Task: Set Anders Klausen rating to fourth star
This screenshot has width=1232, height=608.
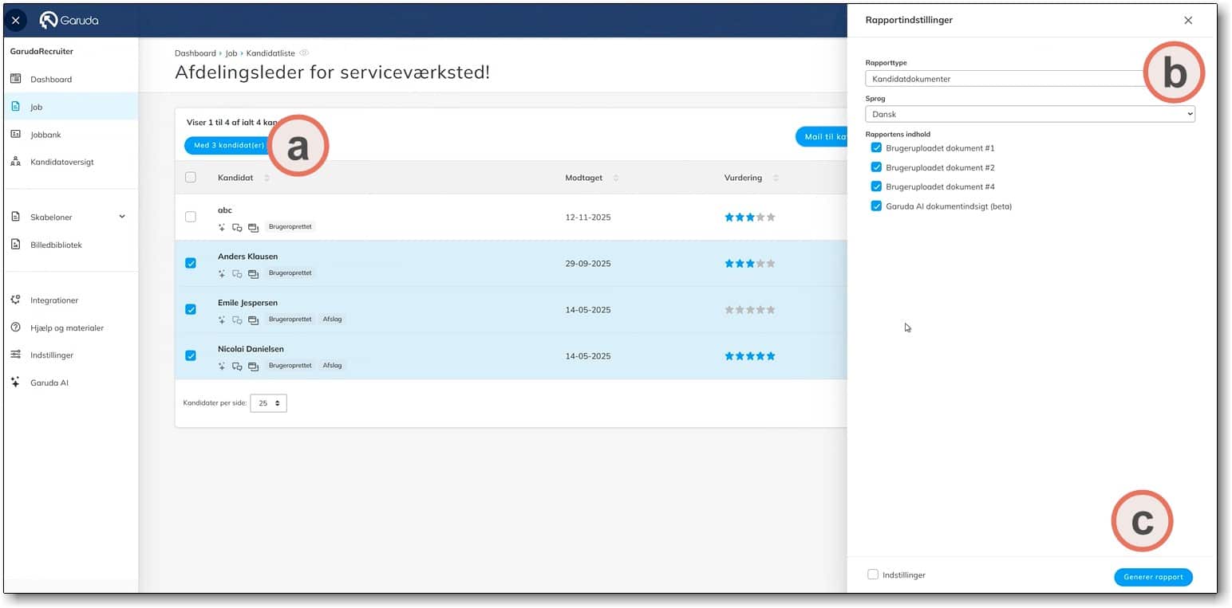Action: [760, 263]
